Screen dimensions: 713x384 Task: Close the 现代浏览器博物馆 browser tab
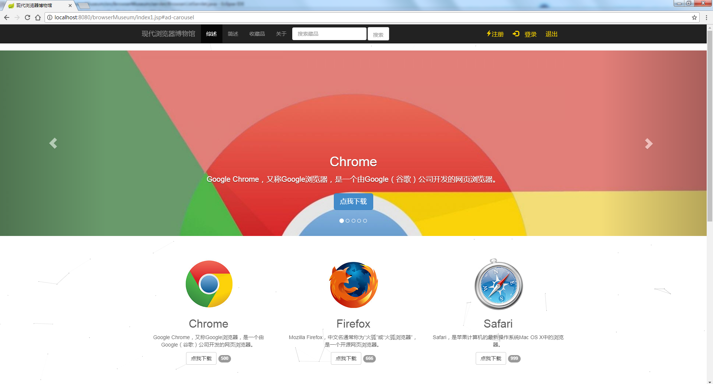(x=70, y=6)
